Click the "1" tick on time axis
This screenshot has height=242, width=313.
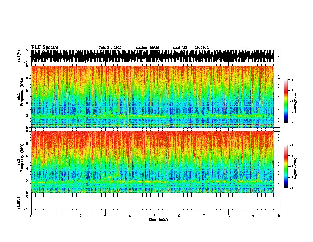pyautogui.click(x=56, y=216)
